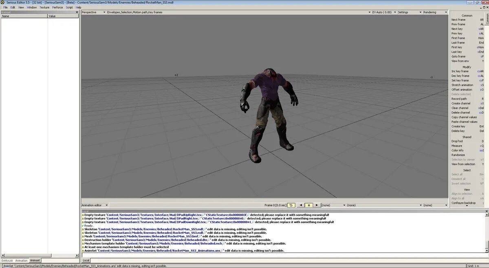489x268 pixels.
Task: Click the loop animation toggle icon
Action: point(292,205)
